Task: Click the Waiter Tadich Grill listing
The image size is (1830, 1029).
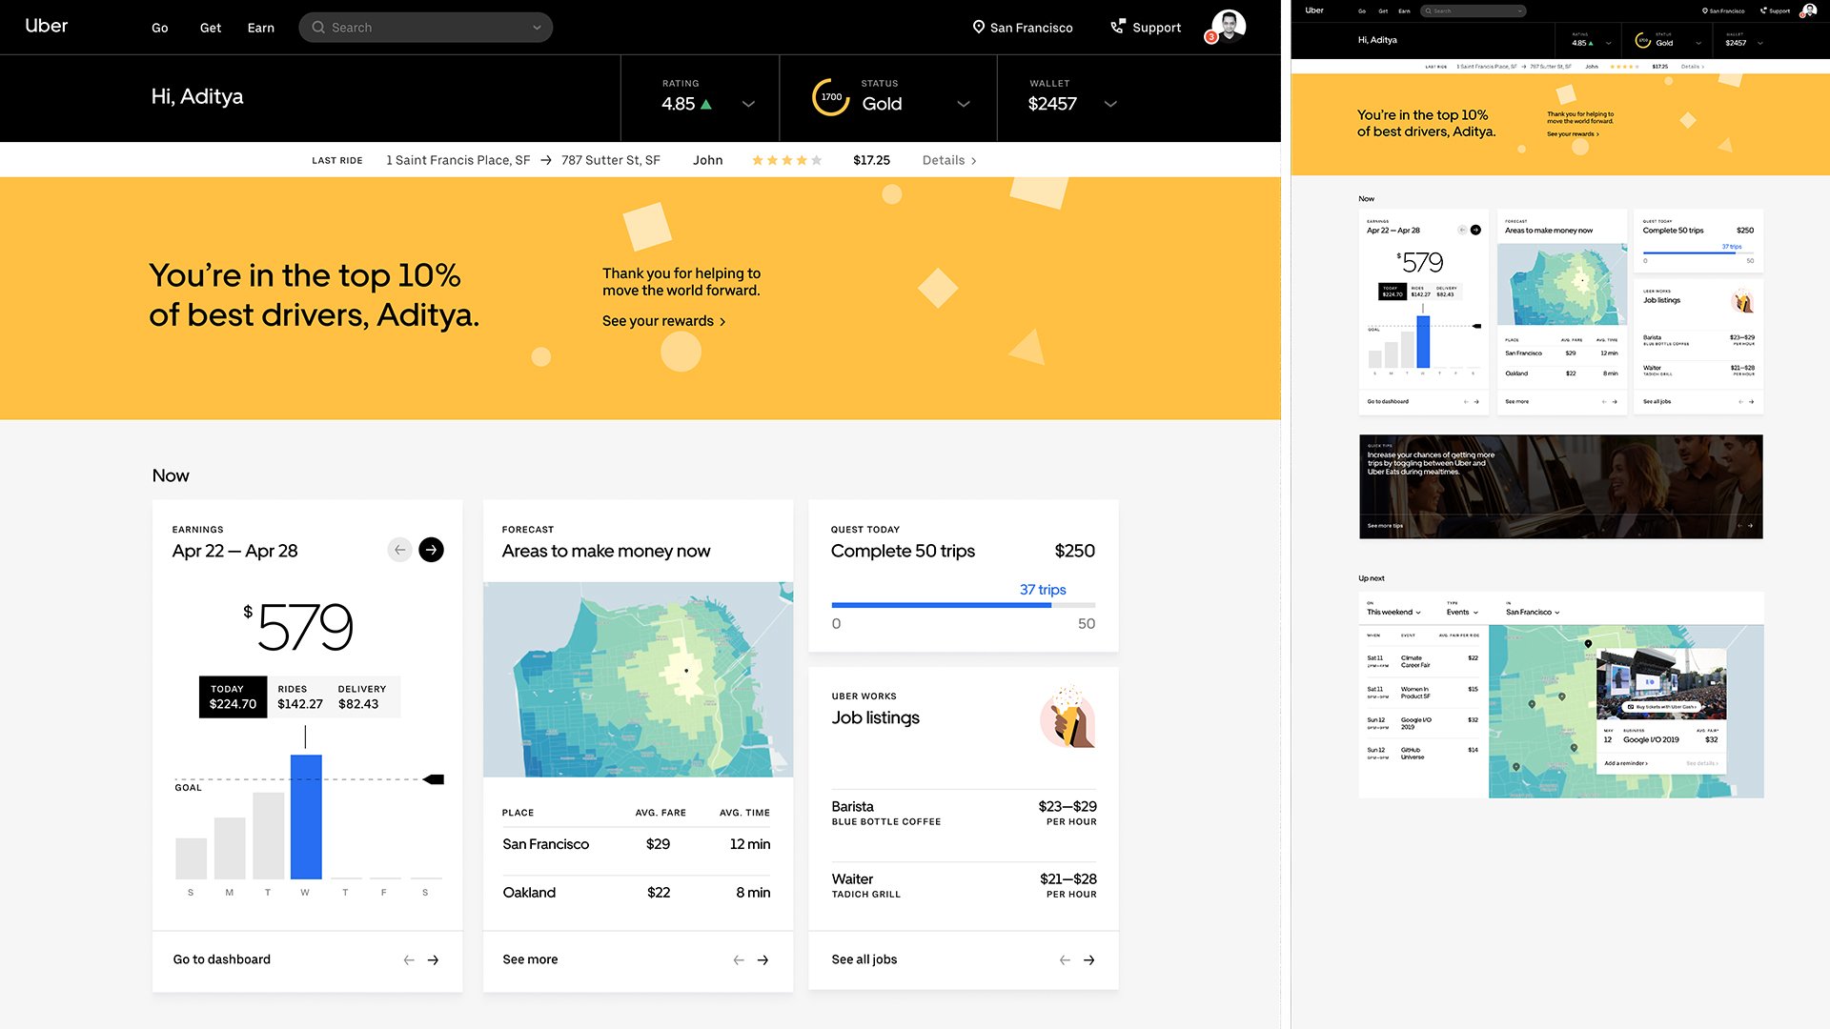Action: (x=964, y=885)
